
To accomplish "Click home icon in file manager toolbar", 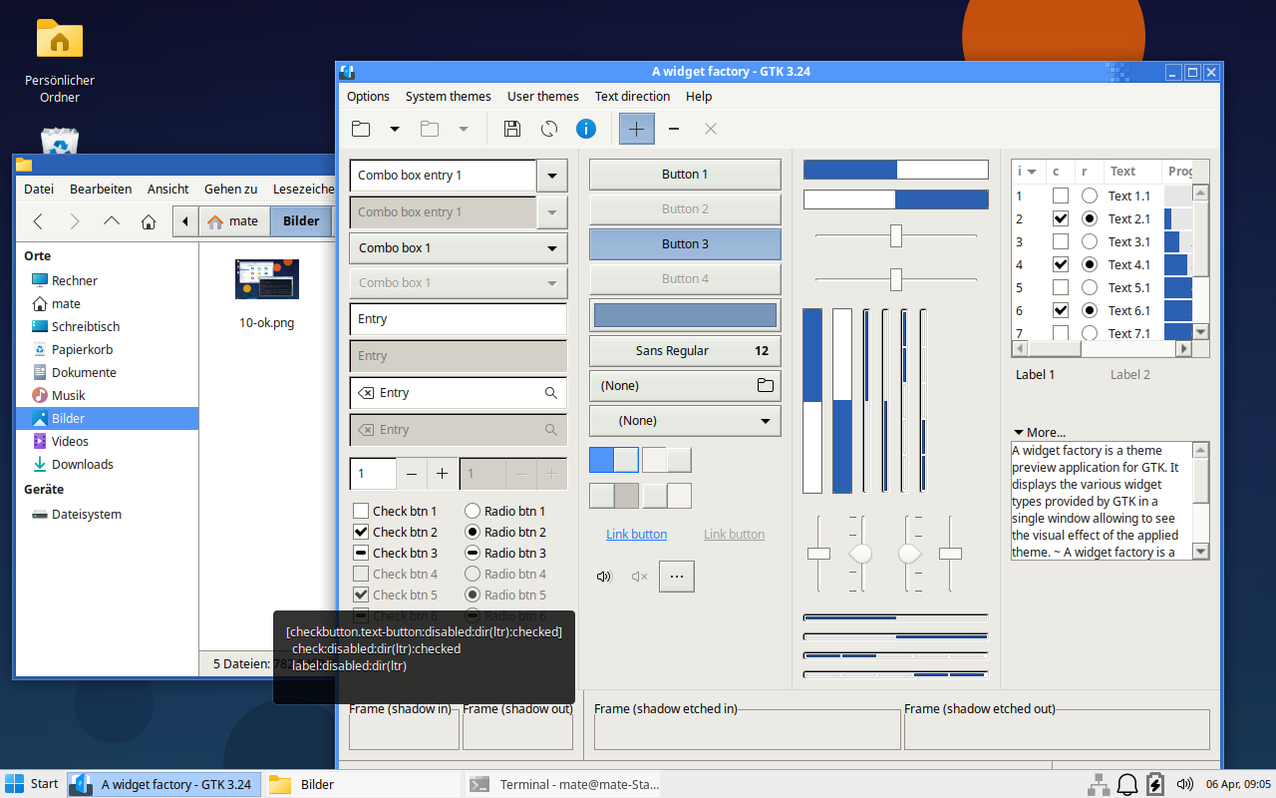I will (x=149, y=221).
